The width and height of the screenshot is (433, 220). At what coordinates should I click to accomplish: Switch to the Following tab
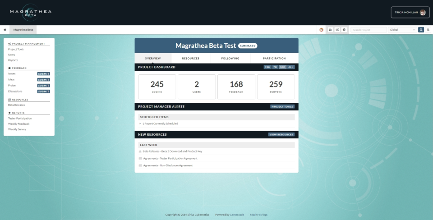pos(230,58)
